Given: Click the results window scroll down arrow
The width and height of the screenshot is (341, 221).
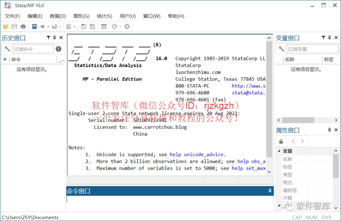Looking at the screenshot, I should tap(269, 172).
